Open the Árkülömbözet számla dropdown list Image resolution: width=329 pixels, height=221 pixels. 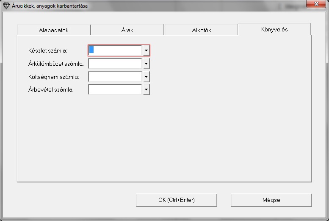click(146, 64)
